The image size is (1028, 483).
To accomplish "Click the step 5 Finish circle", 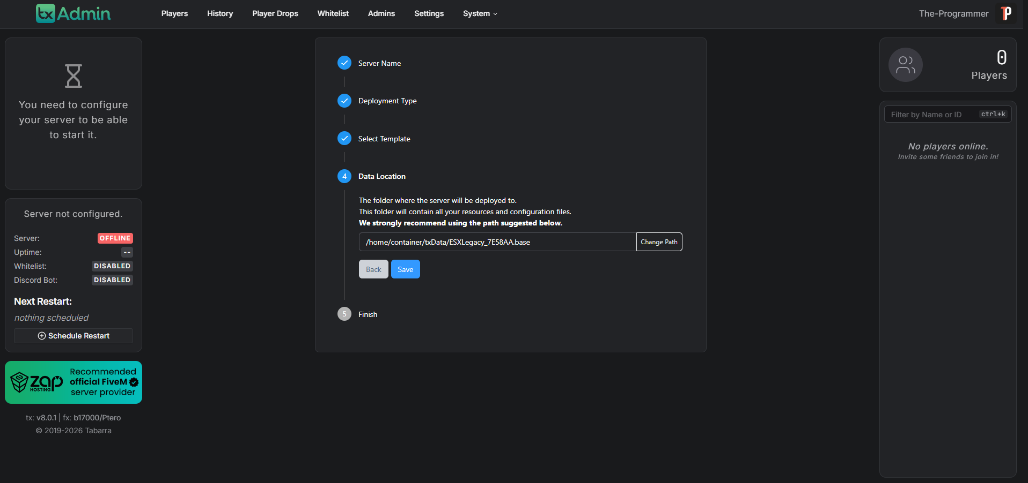I will (344, 314).
